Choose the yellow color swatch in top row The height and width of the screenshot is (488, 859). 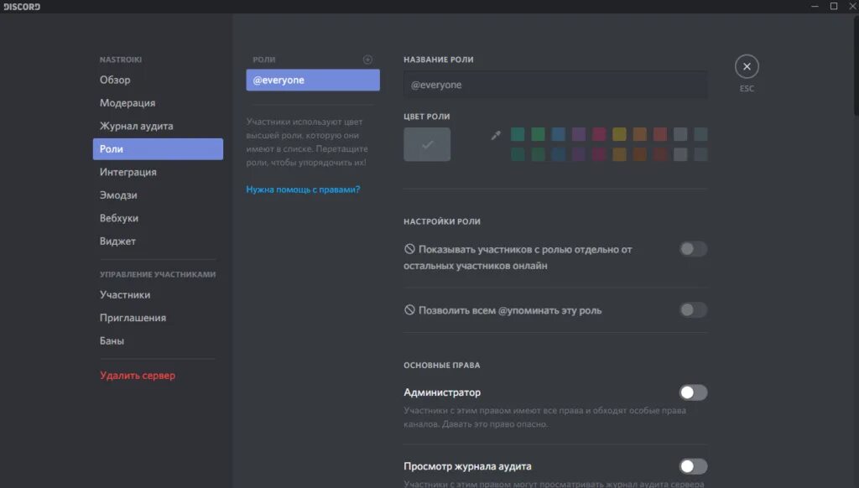619,134
